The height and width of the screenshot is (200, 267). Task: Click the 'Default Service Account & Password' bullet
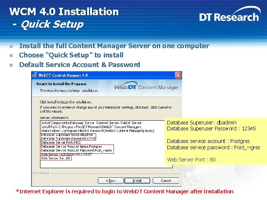[x=79, y=64]
